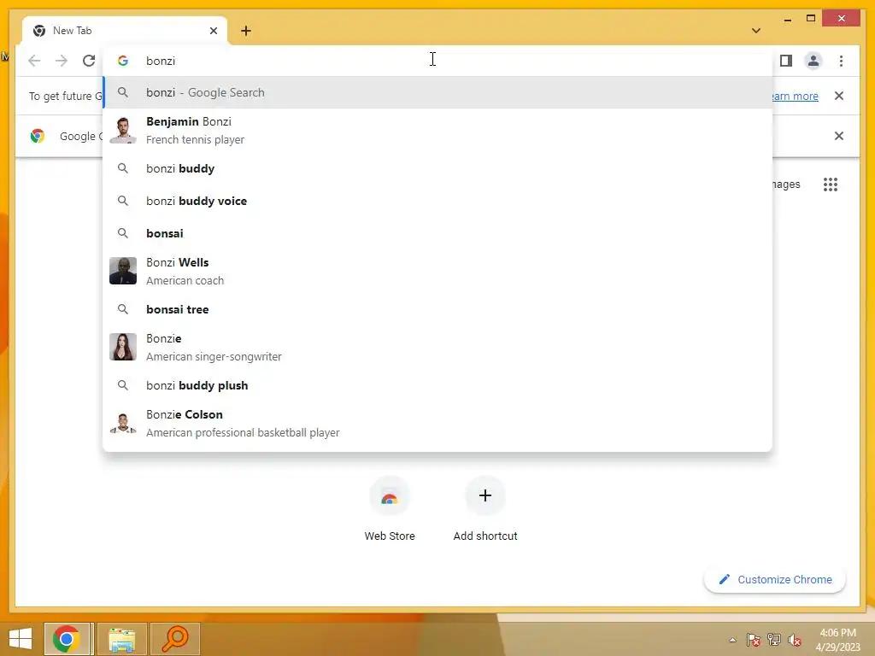
Task: Open the profile avatar menu
Action: [813, 61]
